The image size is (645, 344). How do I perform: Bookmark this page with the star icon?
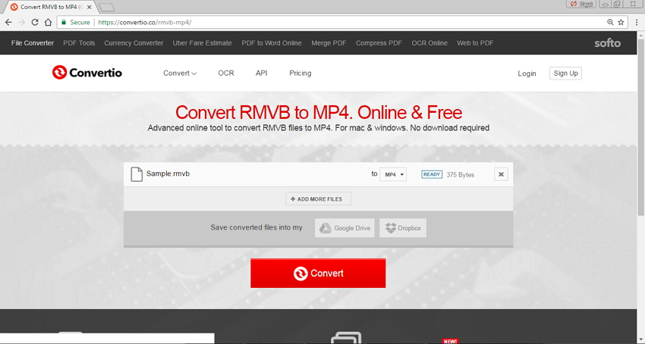click(x=621, y=22)
